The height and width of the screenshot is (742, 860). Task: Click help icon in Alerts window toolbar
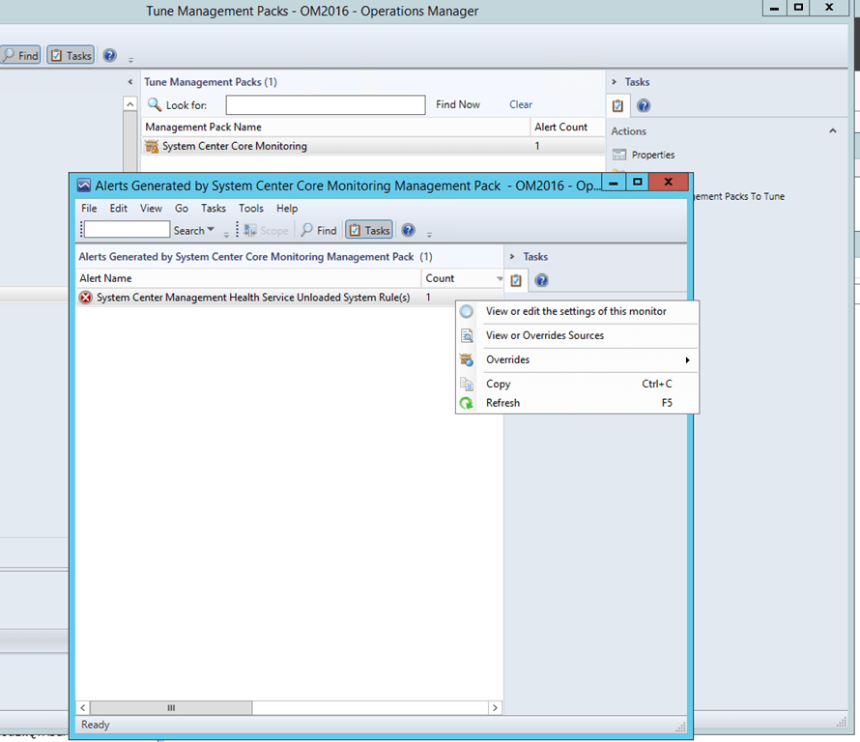[x=408, y=230]
